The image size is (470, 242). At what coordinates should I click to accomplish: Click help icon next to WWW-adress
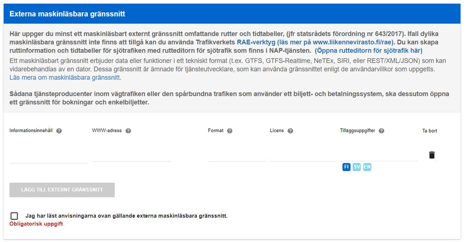point(129,131)
